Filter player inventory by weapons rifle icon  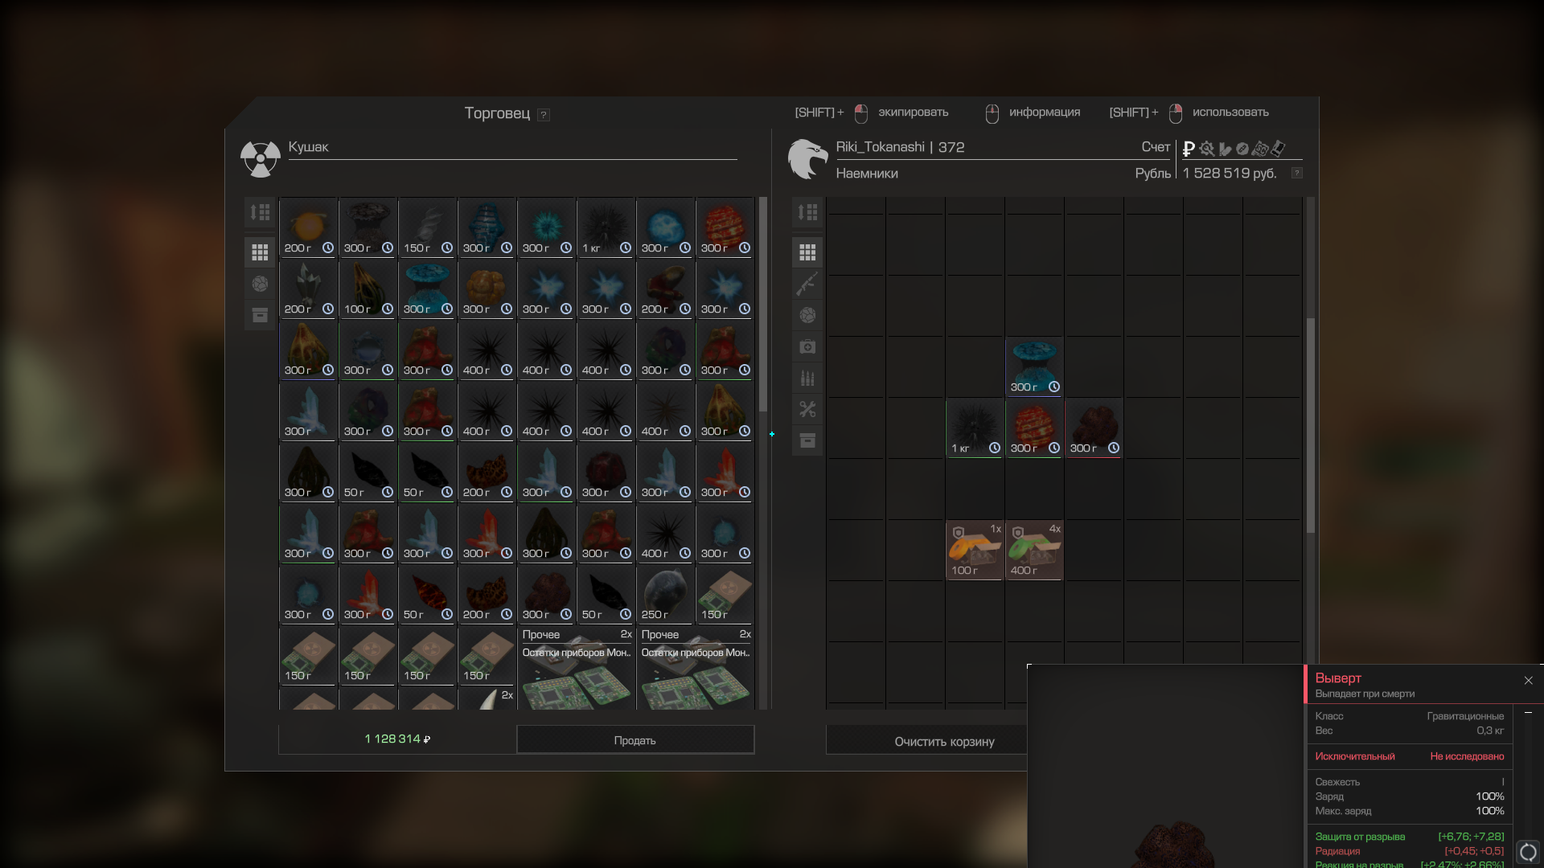tap(807, 284)
